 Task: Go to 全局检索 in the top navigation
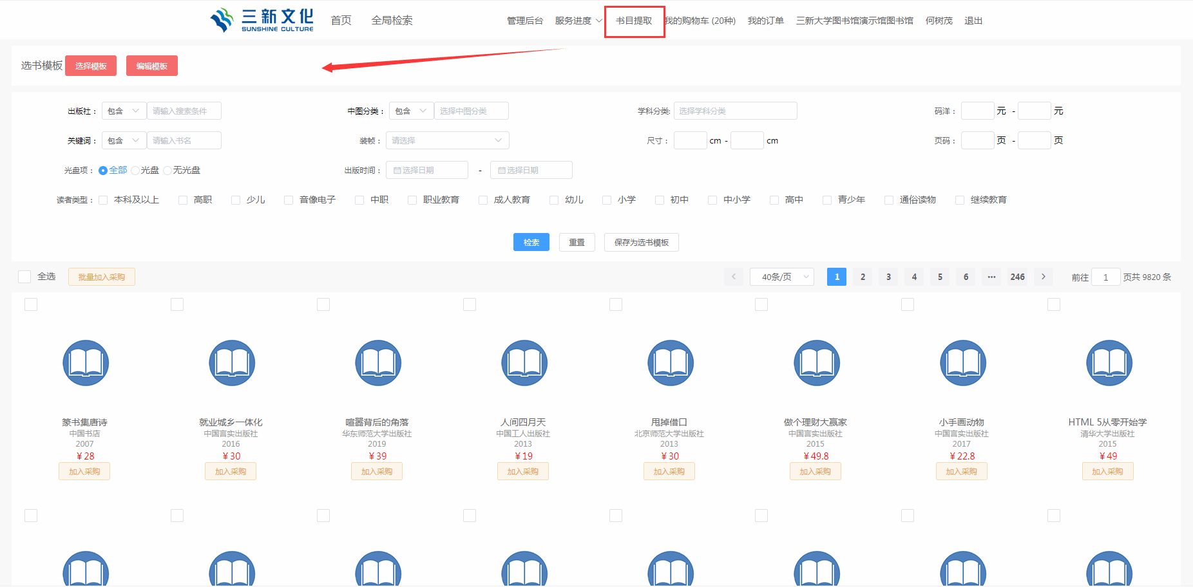(392, 21)
